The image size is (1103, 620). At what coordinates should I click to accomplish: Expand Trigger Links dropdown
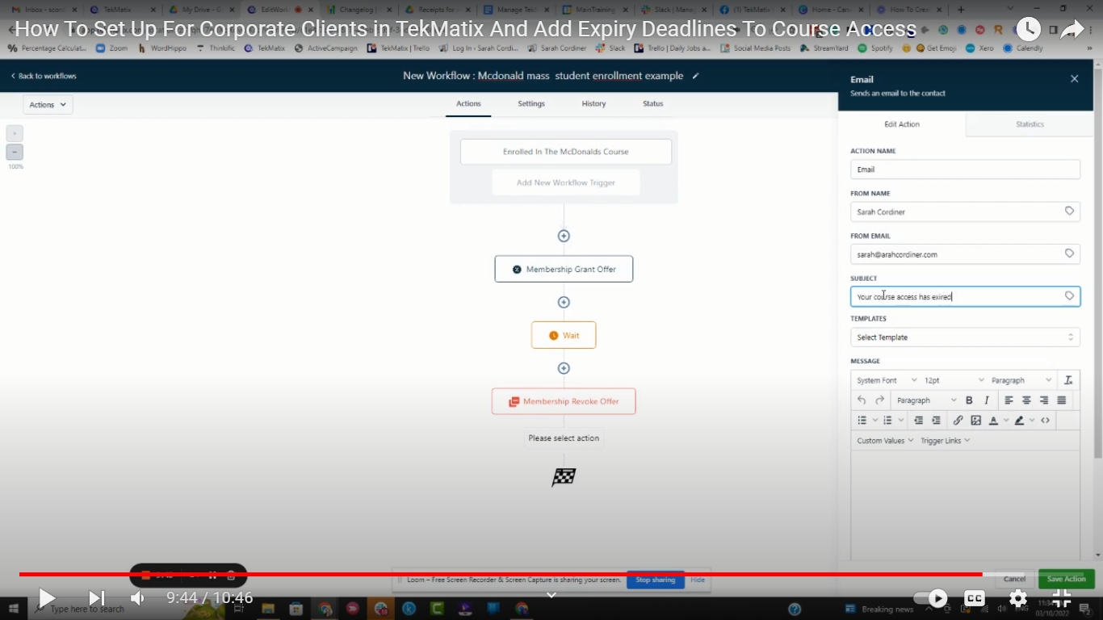(945, 441)
